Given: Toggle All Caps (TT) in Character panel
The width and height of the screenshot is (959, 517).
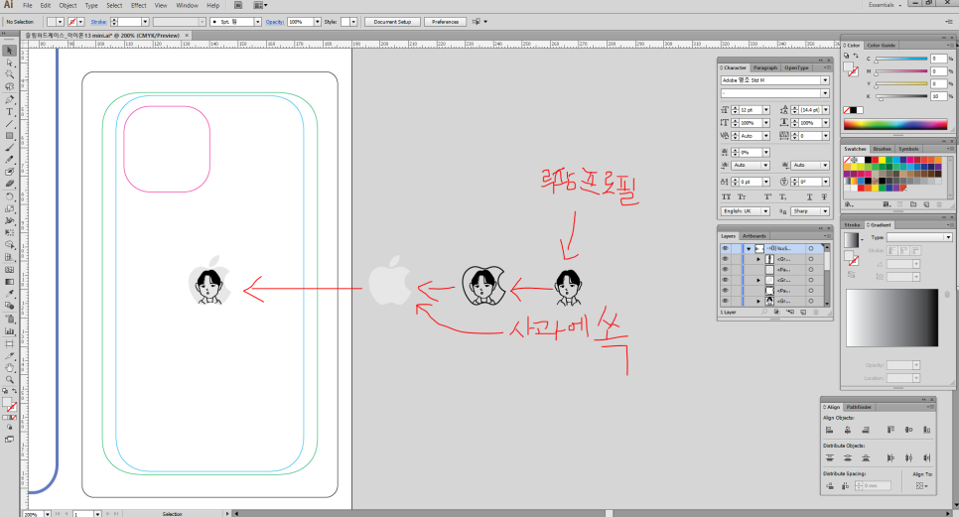Looking at the screenshot, I should point(726,196).
